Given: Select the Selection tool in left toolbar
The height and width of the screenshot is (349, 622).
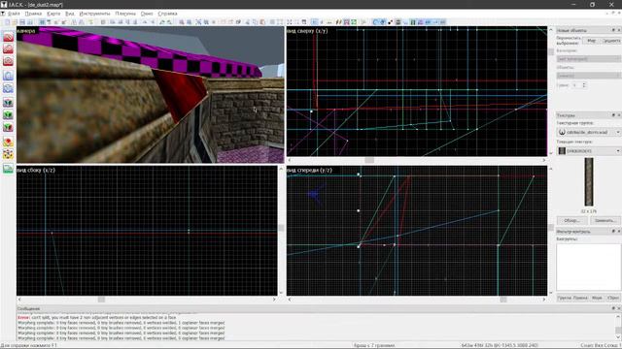Looking at the screenshot, I should [8, 37].
